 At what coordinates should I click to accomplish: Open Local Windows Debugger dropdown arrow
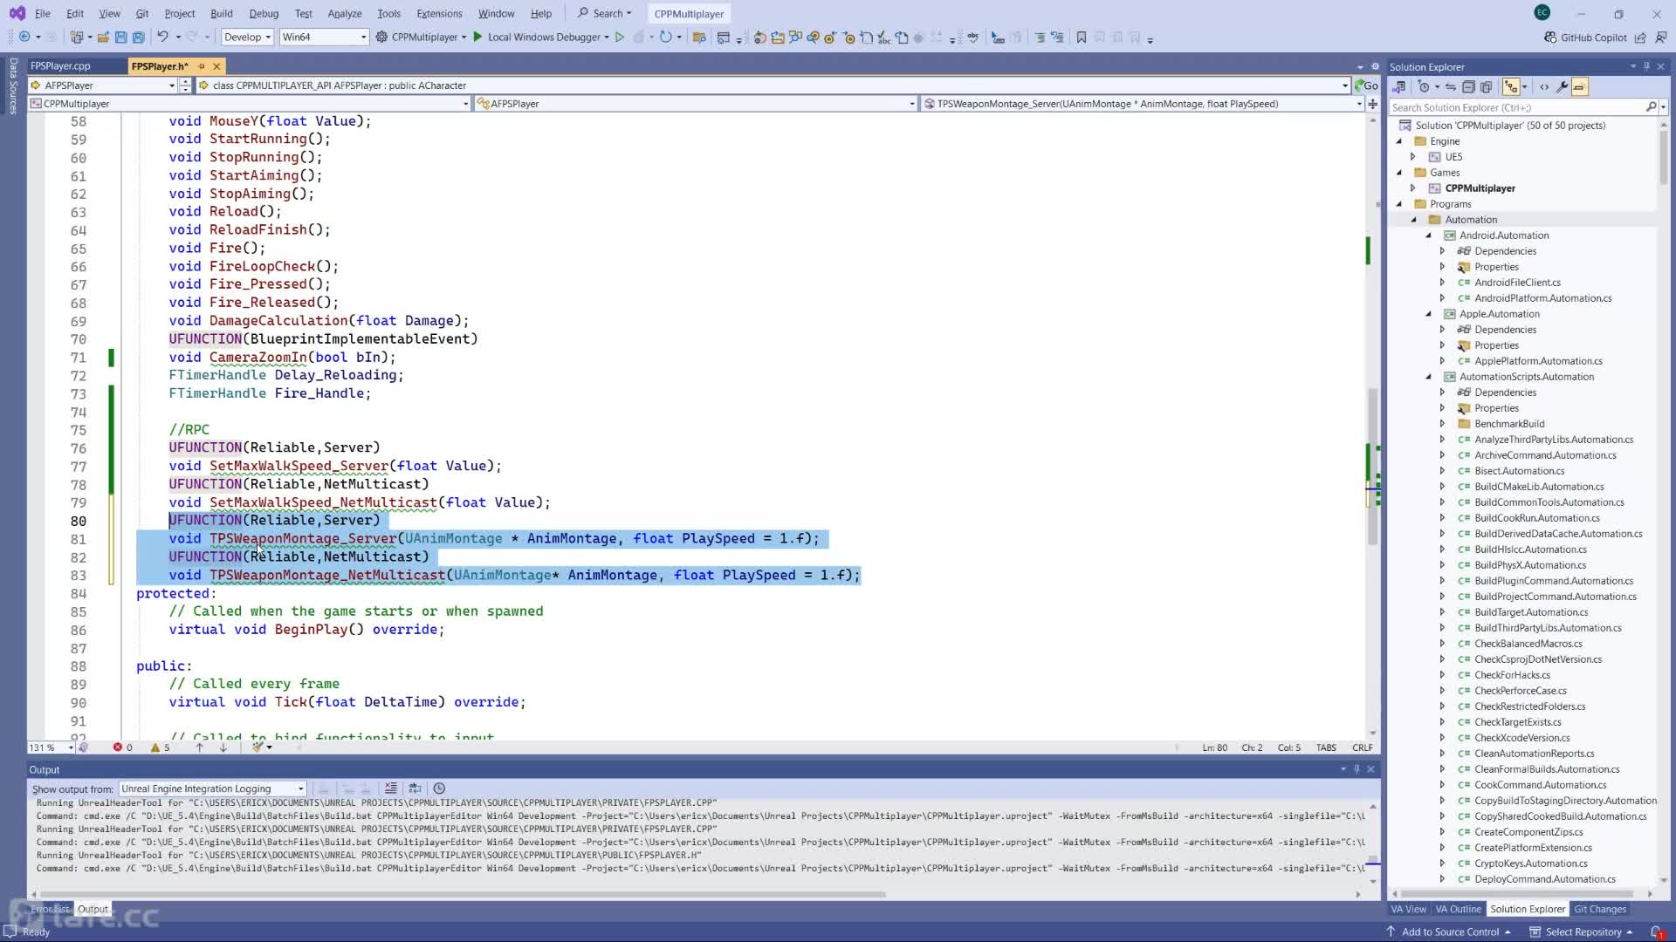point(607,38)
